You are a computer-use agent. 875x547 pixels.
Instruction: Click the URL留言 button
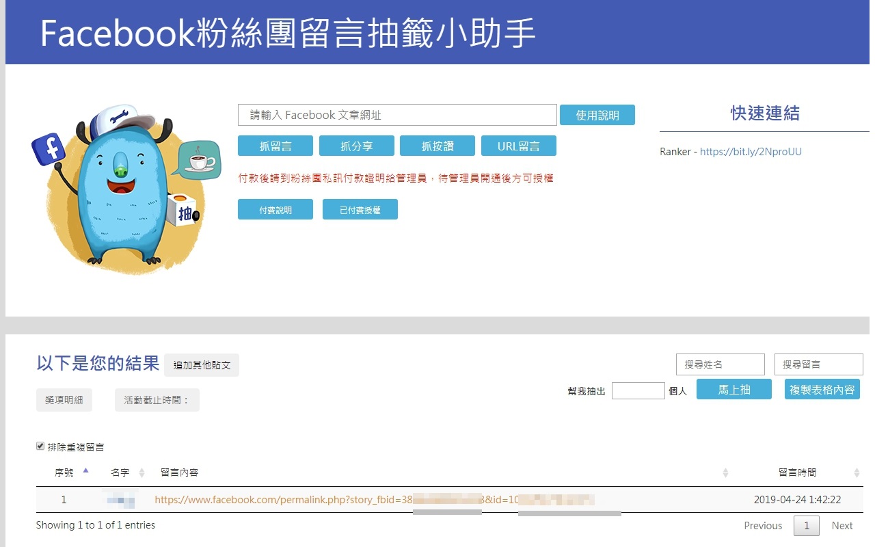pos(519,146)
